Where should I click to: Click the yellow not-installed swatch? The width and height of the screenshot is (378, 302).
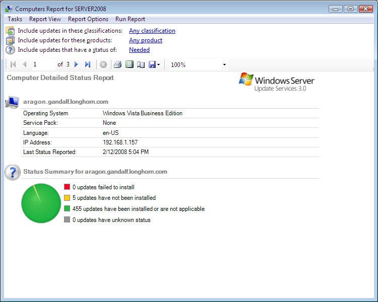(67, 198)
